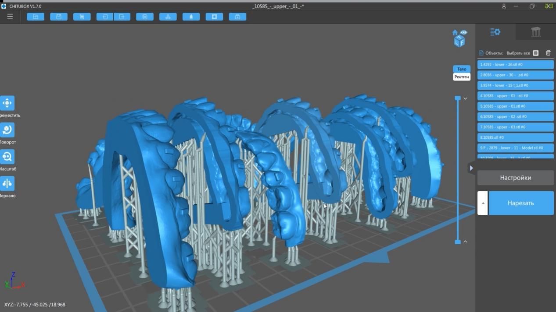
Task: Switch view mode to Рентген
Action: [x=462, y=77]
